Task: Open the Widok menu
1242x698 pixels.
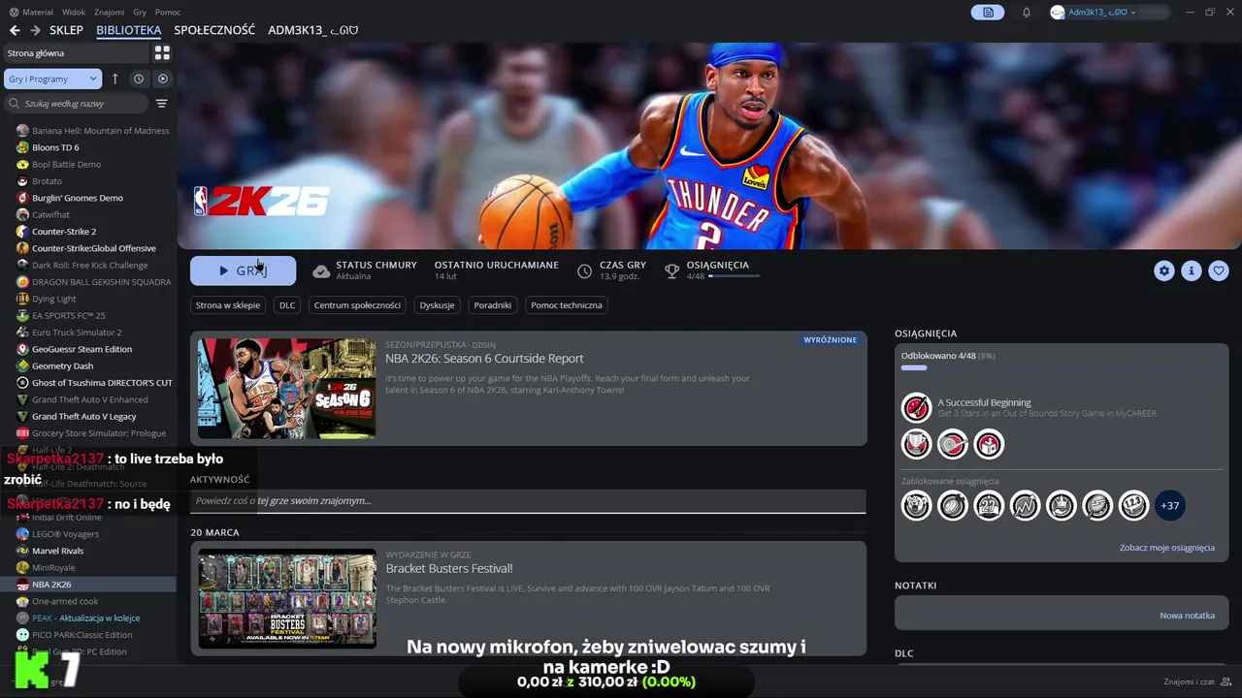Action: 74,13
